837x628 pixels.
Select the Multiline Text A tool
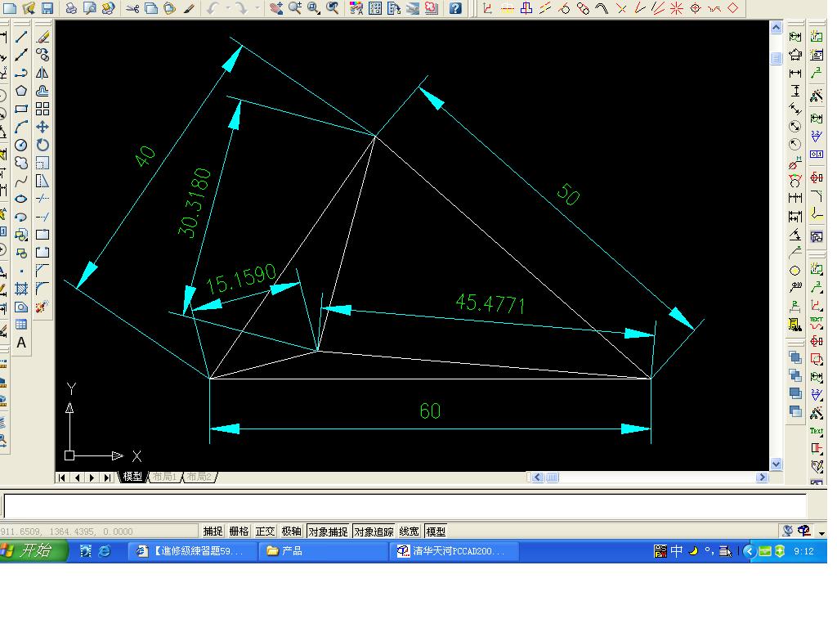point(21,343)
